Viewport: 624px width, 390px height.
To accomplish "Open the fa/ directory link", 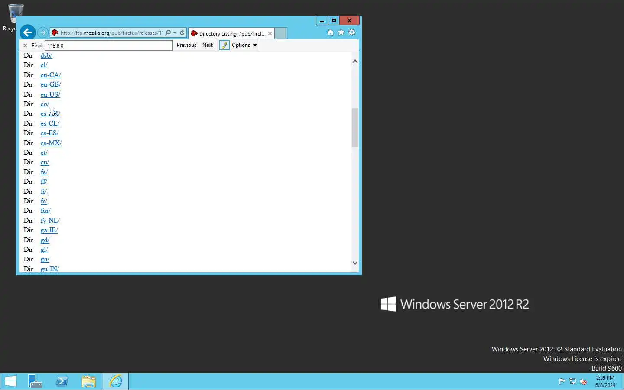I will (x=44, y=172).
